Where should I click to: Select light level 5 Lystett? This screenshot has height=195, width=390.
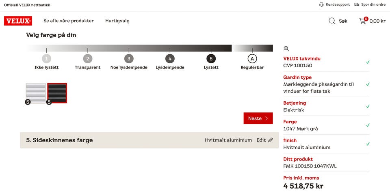pos(211,59)
